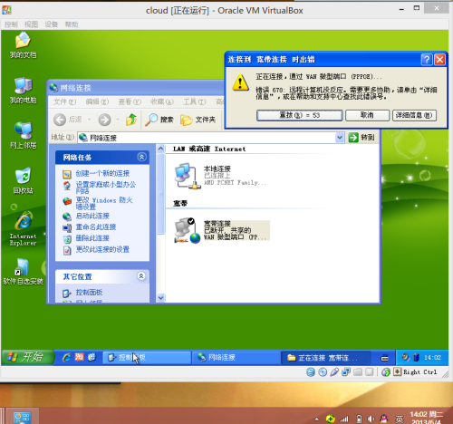The image size is (453, 424).
Task: Open Recycle Bin desktop icon
Action: point(23,180)
